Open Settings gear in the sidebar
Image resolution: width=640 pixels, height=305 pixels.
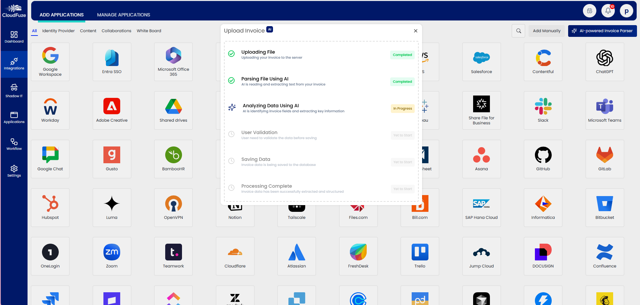pos(14,171)
